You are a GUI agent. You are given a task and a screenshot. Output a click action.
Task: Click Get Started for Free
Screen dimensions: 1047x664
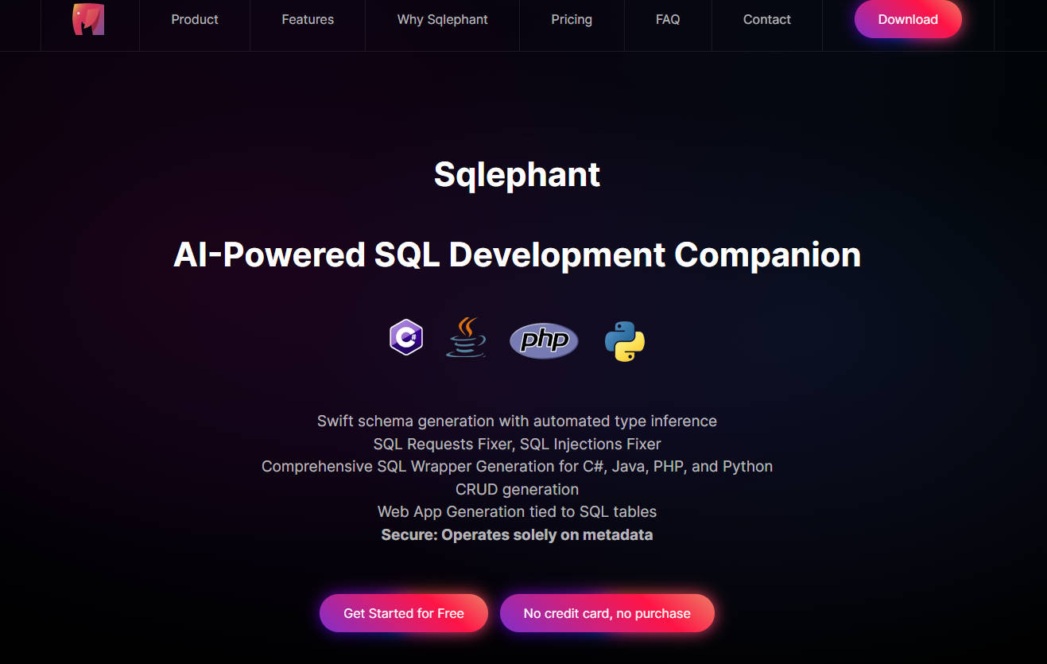pyautogui.click(x=403, y=613)
